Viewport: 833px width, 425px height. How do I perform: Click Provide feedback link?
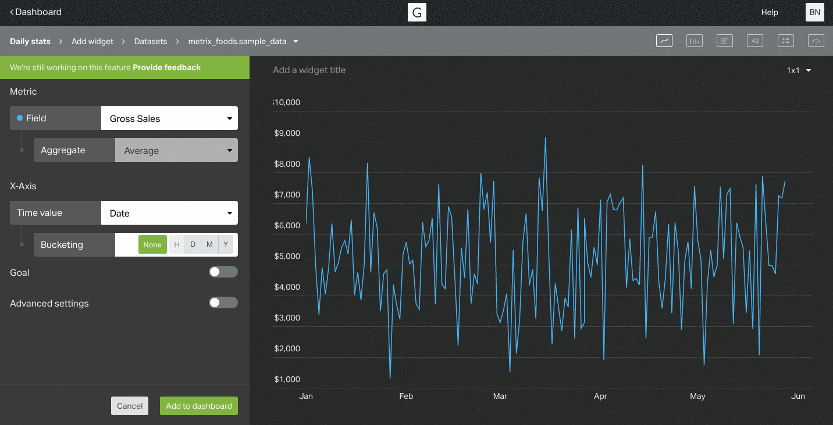coord(167,67)
